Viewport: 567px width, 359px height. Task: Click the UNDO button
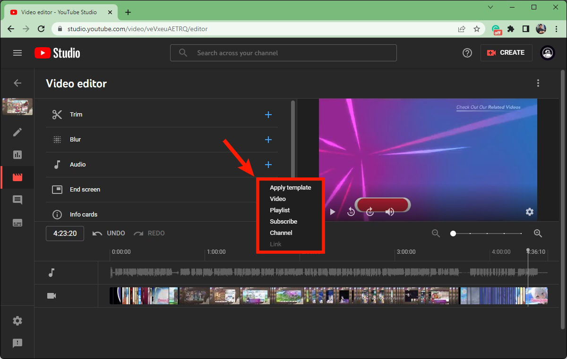[x=109, y=234]
